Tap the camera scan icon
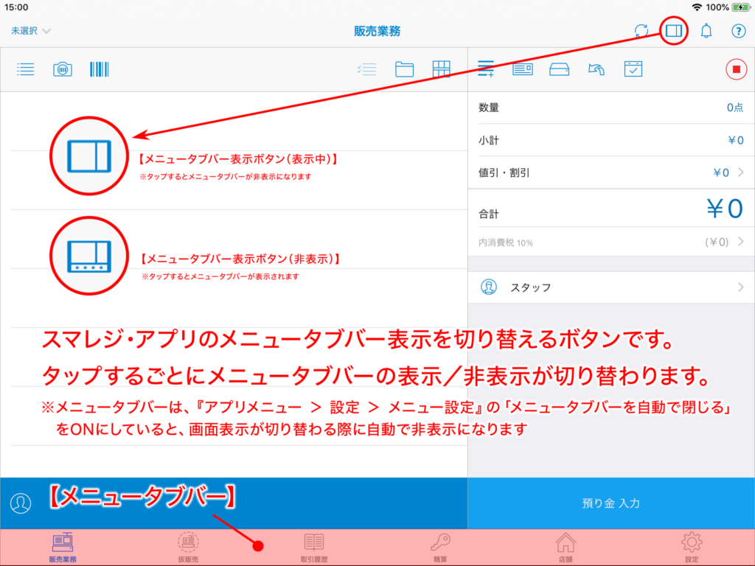 coord(63,69)
